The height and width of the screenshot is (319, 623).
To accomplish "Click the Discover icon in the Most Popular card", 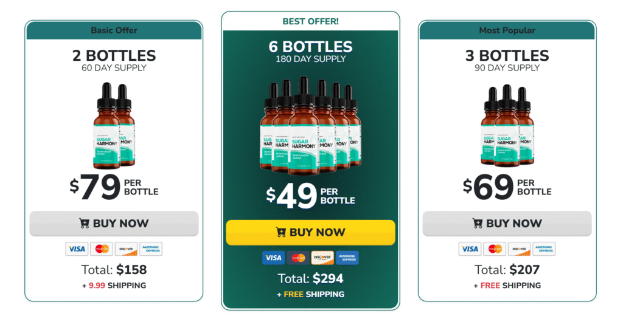I will 519,249.
